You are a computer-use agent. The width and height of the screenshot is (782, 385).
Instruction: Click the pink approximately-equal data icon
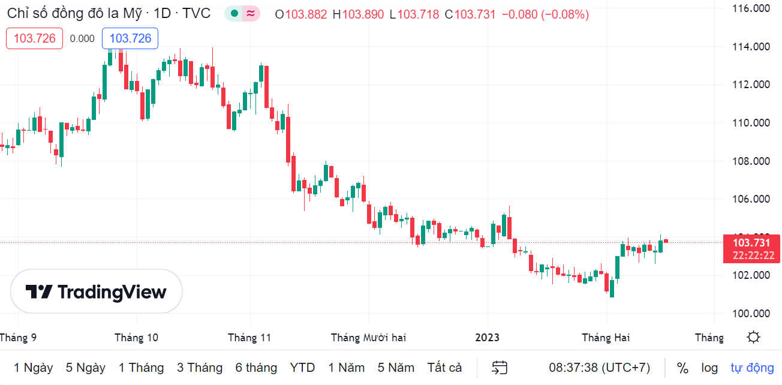coord(251,14)
